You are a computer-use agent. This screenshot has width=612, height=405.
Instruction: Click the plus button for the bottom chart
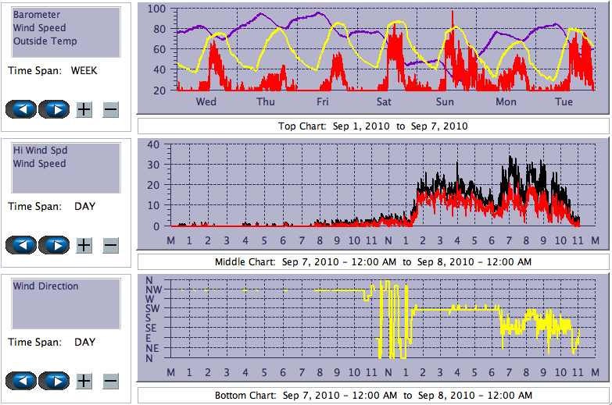tap(84, 381)
